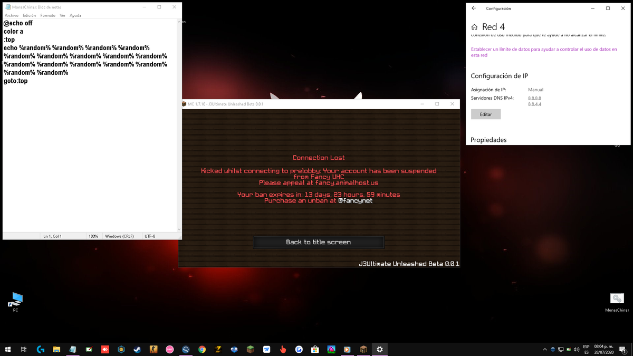Viewport: 633px width, 356px height.
Task: Place cursor on the '@echo off' line
Action: 18,23
